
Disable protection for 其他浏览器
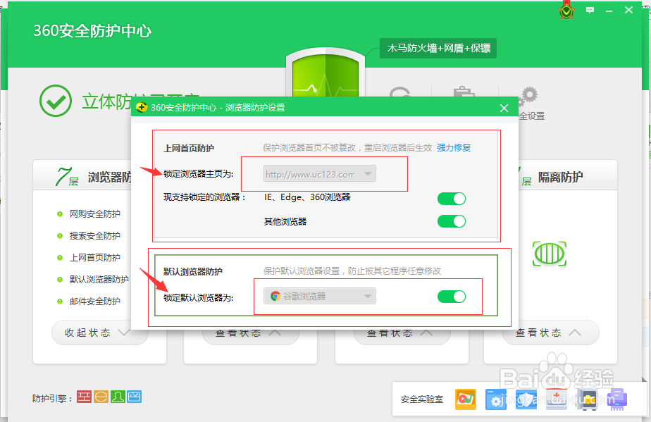pos(451,221)
